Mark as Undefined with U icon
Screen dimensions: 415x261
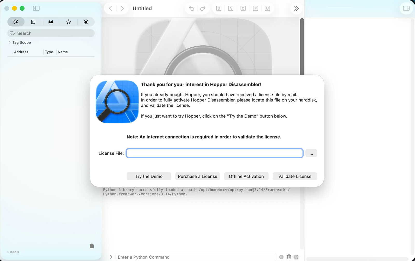point(267,9)
